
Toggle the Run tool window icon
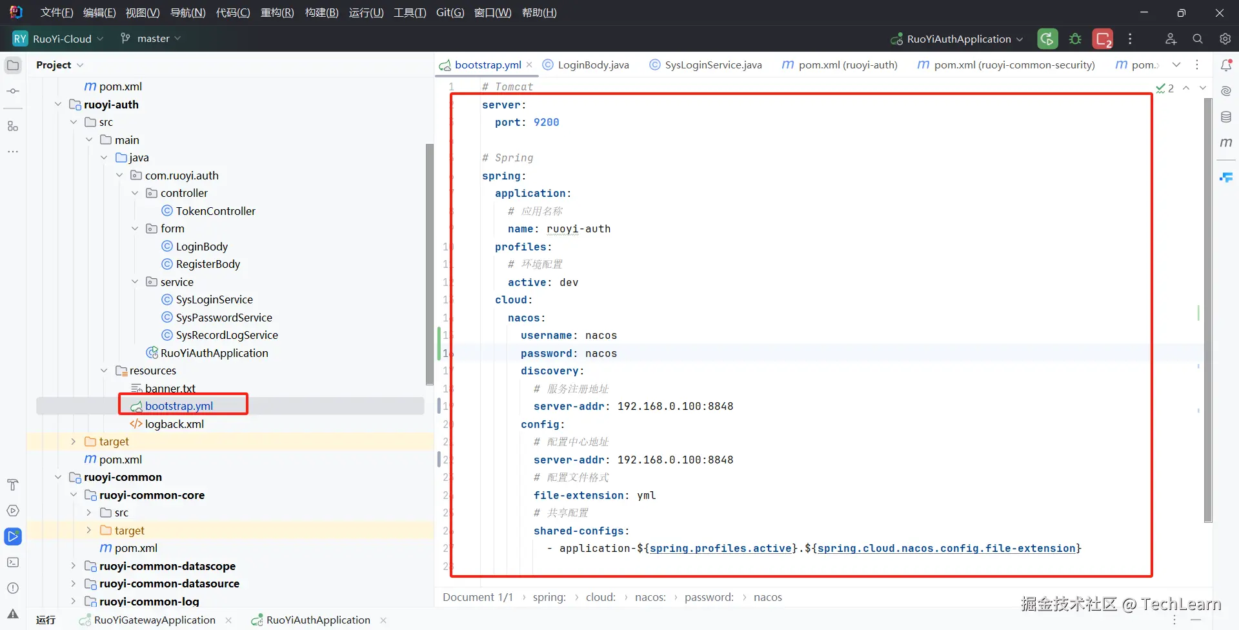pos(13,536)
